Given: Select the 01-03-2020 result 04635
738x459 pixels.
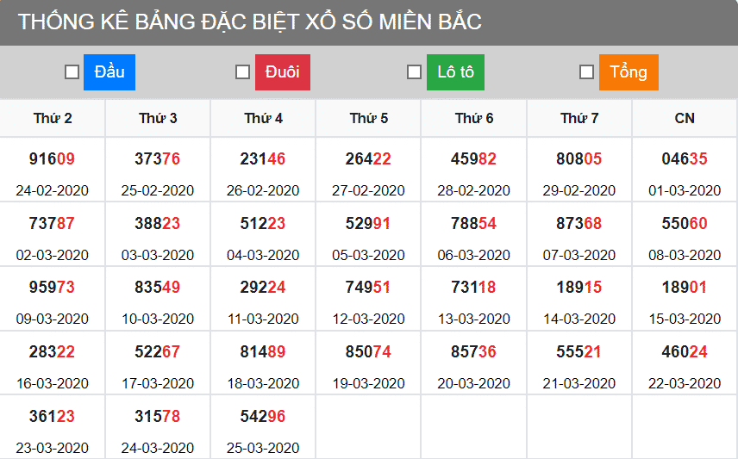Looking at the screenshot, I should [x=685, y=159].
